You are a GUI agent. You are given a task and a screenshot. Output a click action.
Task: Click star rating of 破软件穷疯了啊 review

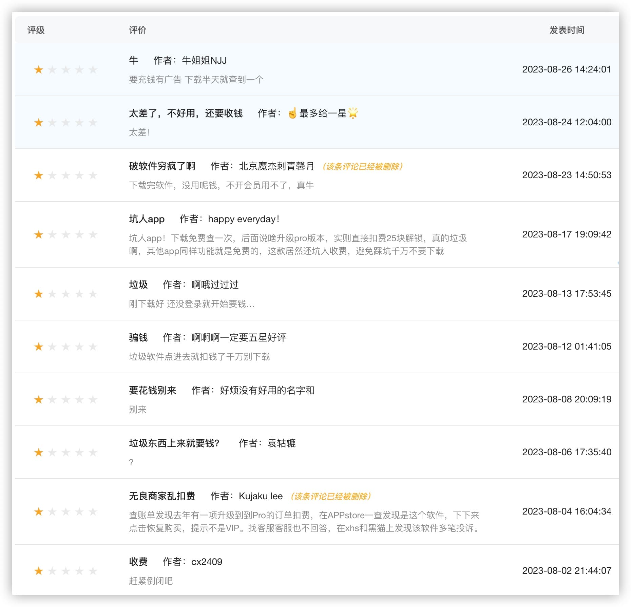click(66, 175)
